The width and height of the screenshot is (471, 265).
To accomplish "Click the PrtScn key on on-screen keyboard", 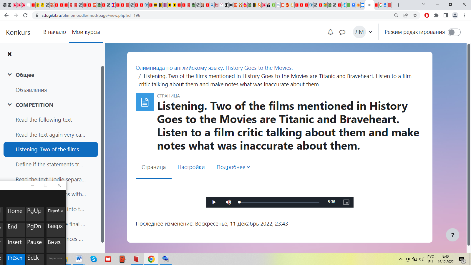I will 15,259.
